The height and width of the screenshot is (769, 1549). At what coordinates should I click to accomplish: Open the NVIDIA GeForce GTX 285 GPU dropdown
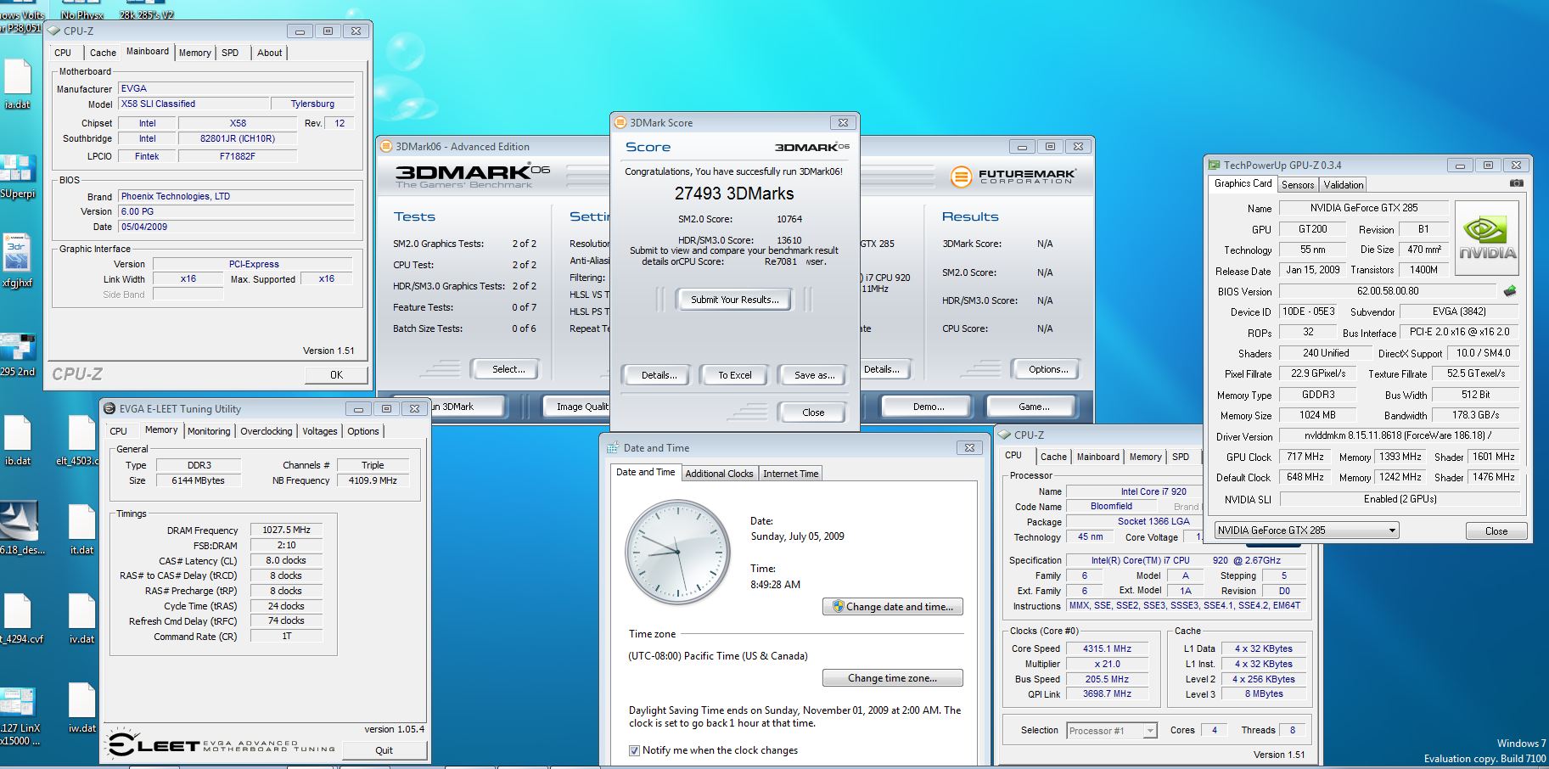(1306, 530)
